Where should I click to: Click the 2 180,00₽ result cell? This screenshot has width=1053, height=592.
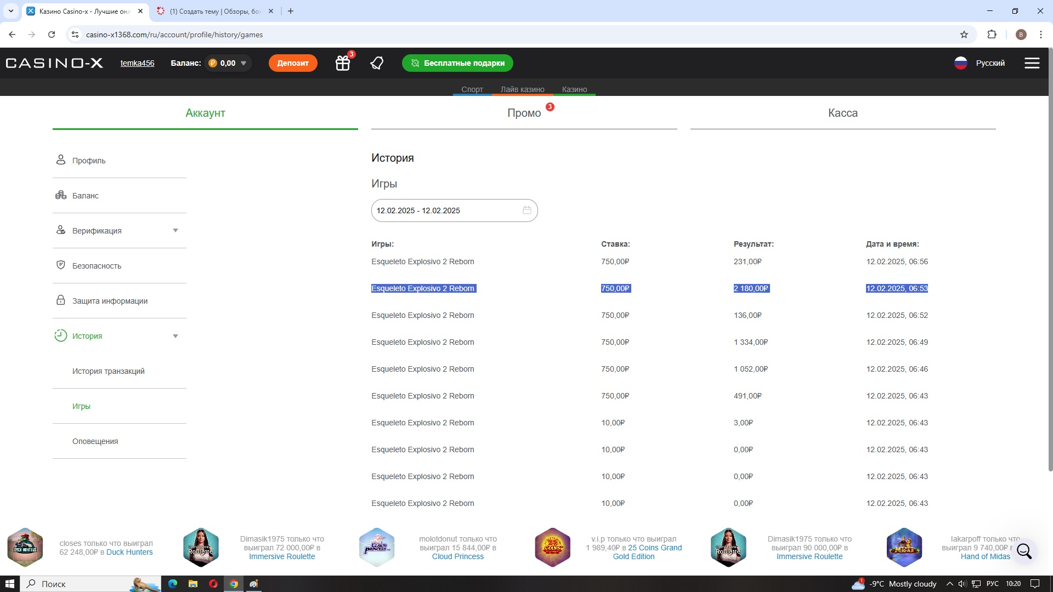coord(751,288)
